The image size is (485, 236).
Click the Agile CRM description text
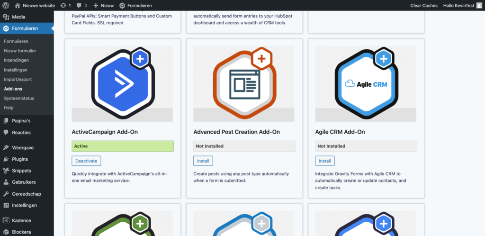point(360,181)
